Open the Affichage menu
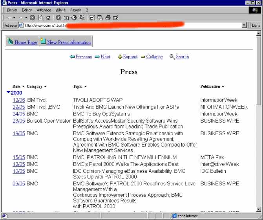 tap(44, 10)
